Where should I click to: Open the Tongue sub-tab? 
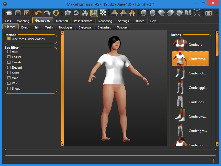point(122,27)
